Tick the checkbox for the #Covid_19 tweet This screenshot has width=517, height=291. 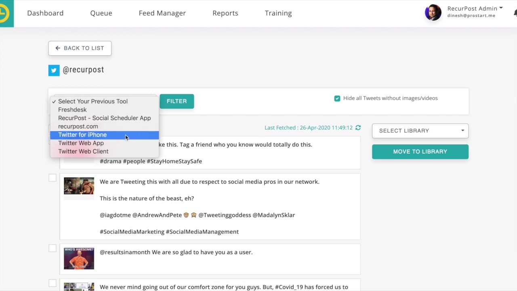coord(53,283)
